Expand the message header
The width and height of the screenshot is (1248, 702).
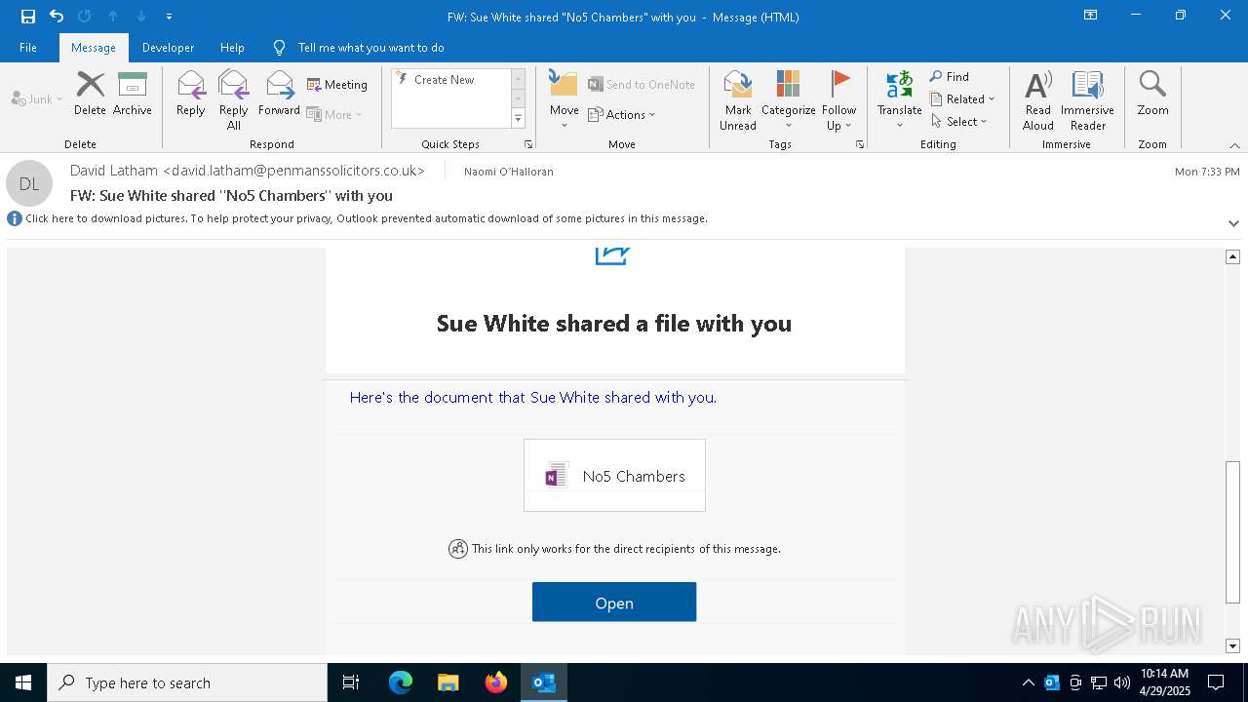(x=1233, y=223)
